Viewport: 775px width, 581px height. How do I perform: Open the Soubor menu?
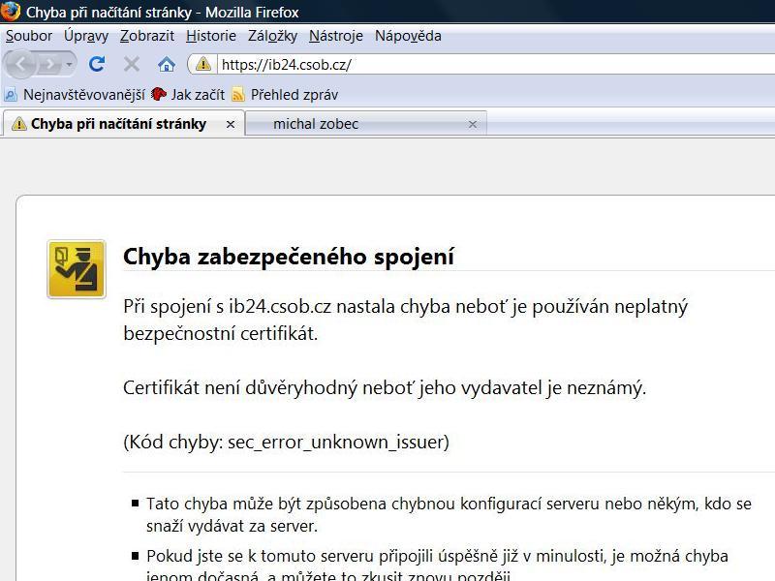tap(29, 36)
